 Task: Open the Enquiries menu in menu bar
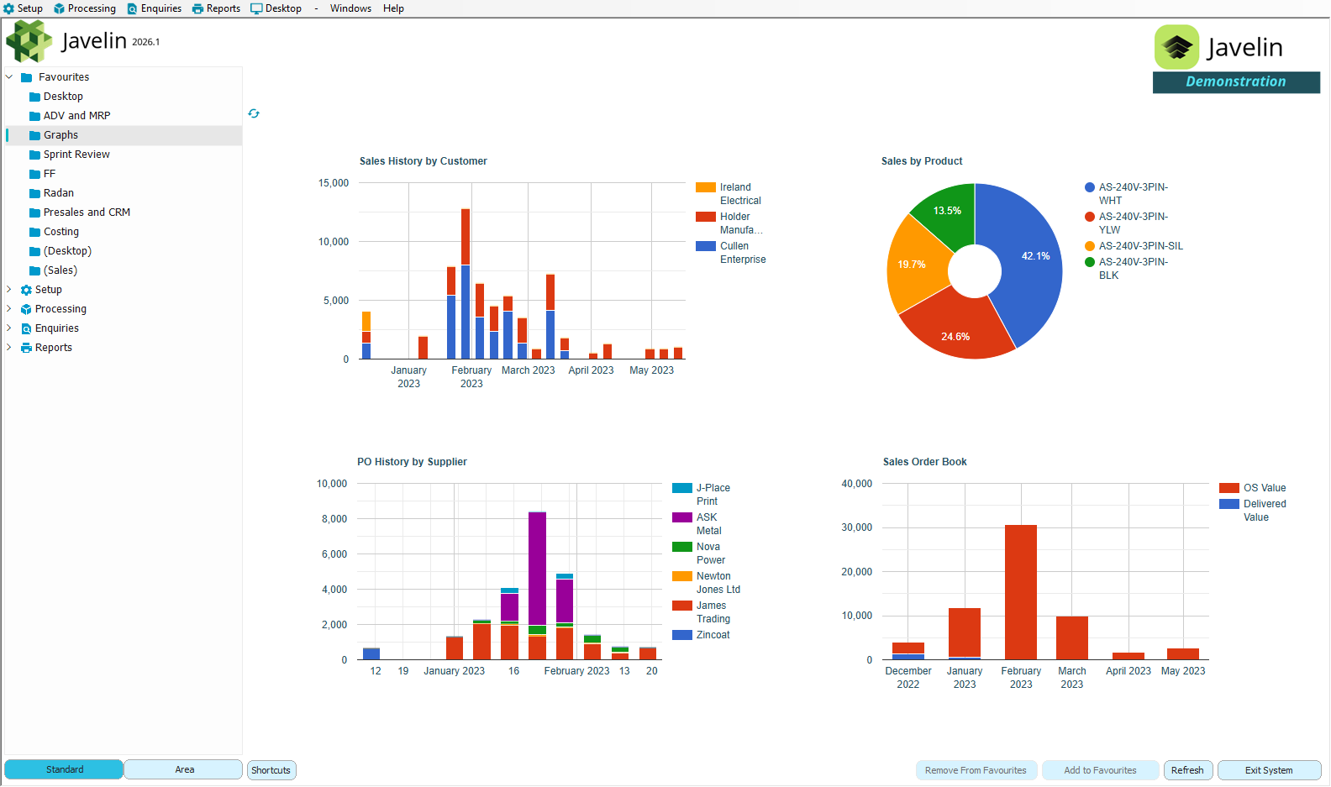point(154,8)
